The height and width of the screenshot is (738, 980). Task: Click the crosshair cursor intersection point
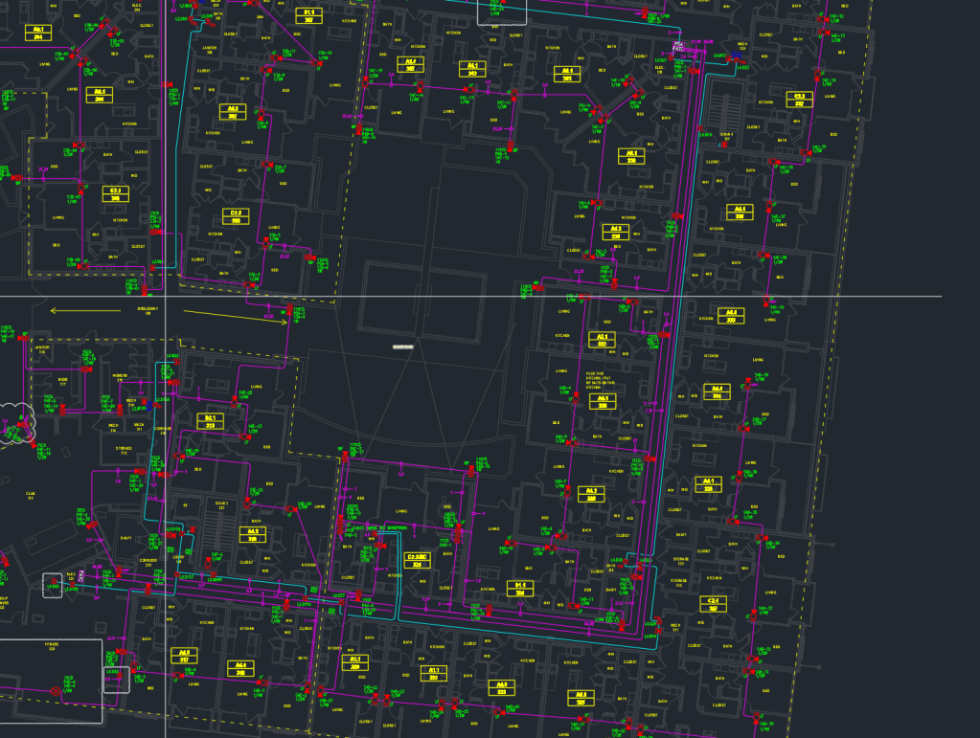click(166, 296)
